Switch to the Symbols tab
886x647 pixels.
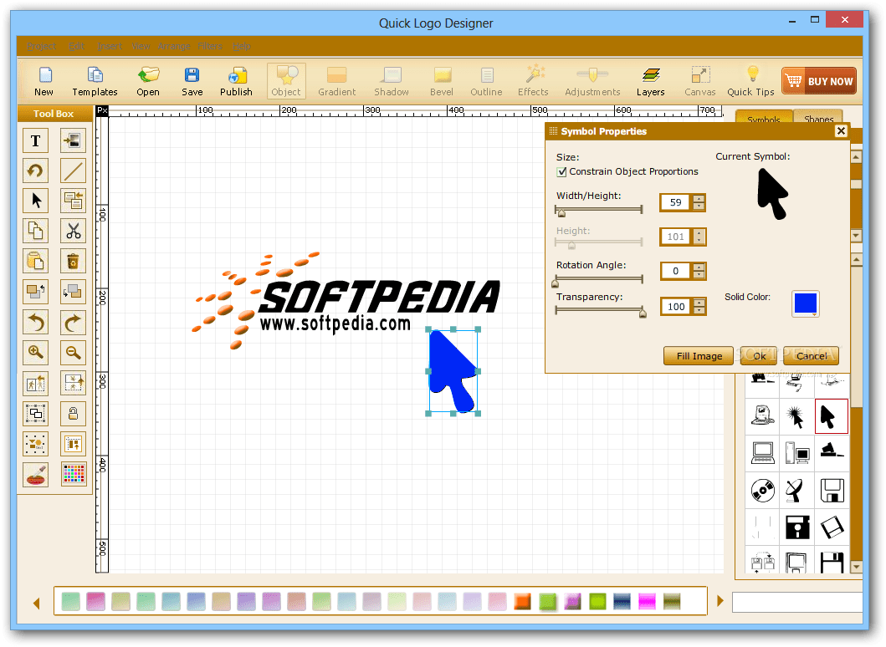click(x=763, y=117)
